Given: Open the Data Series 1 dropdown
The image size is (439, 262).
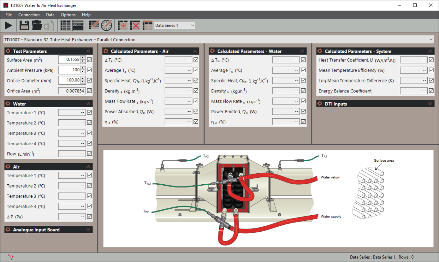Looking at the screenshot, I should (x=175, y=25).
